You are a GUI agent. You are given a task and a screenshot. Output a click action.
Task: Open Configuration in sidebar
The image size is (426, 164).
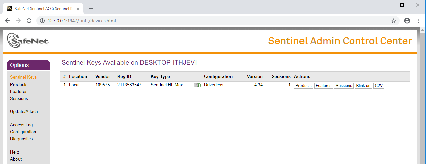[x=23, y=132]
